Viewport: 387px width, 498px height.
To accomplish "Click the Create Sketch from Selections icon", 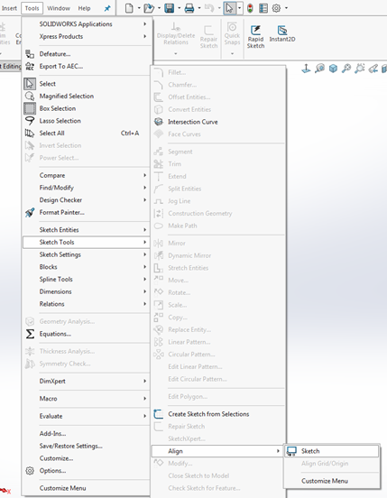I will point(159,414).
